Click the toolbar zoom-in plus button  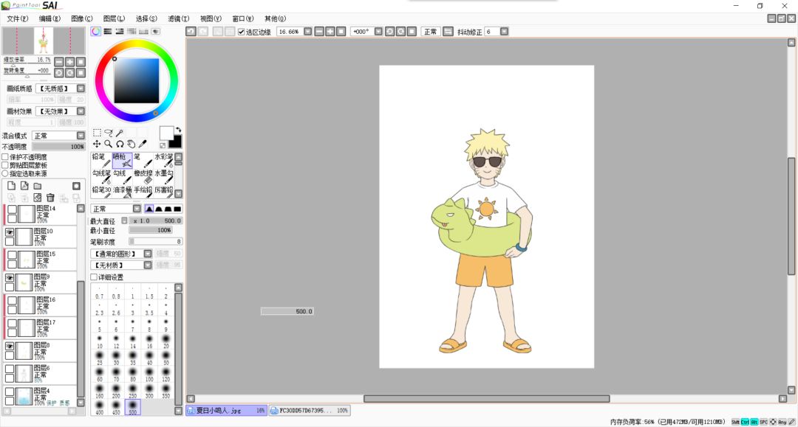pyautogui.click(x=330, y=32)
